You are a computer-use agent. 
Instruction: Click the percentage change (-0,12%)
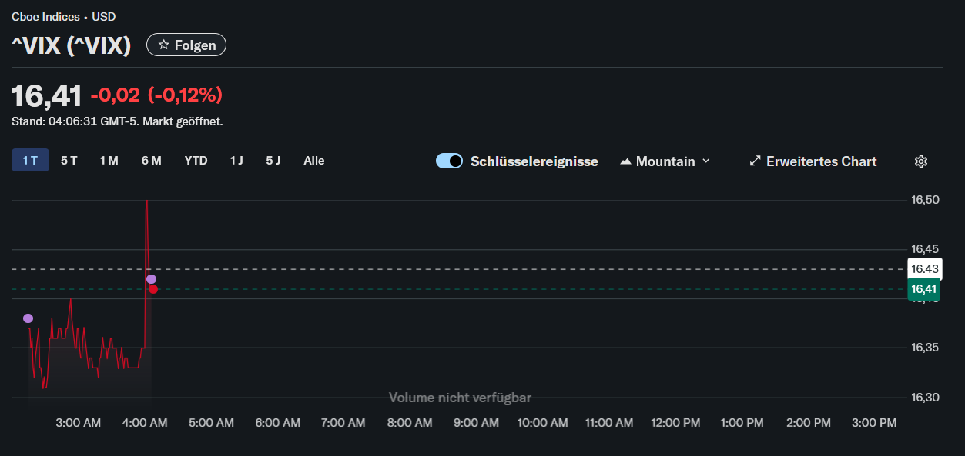185,95
